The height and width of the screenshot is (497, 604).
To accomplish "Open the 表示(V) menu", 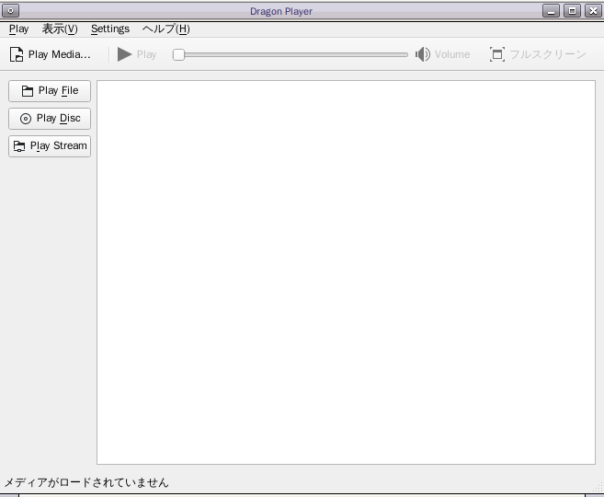I will coord(60,29).
